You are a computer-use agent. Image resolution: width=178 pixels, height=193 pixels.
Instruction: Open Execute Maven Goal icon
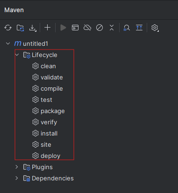click(75, 28)
